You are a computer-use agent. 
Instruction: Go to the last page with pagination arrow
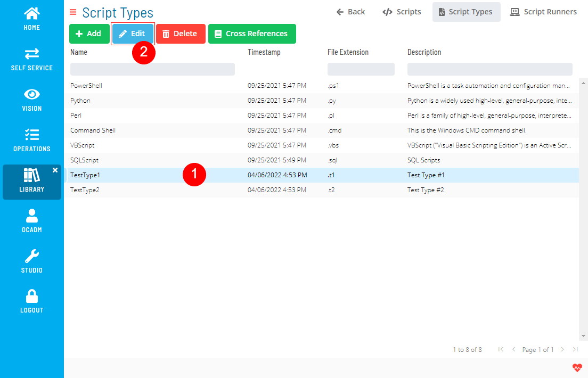pyautogui.click(x=575, y=349)
